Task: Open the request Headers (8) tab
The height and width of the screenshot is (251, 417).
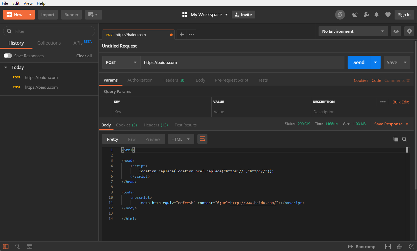Action: point(173,80)
